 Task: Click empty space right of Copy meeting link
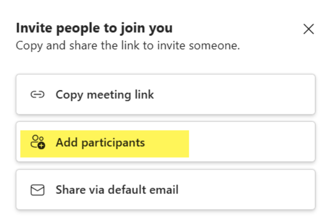(239, 95)
